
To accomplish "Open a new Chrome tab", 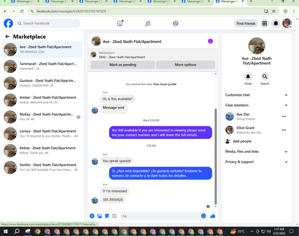I will coord(251,1).
